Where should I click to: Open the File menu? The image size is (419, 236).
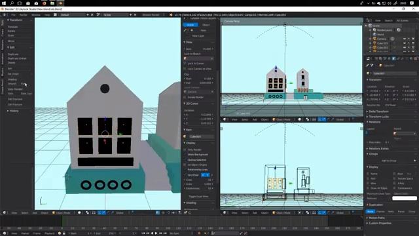pyautogui.click(x=13, y=14)
